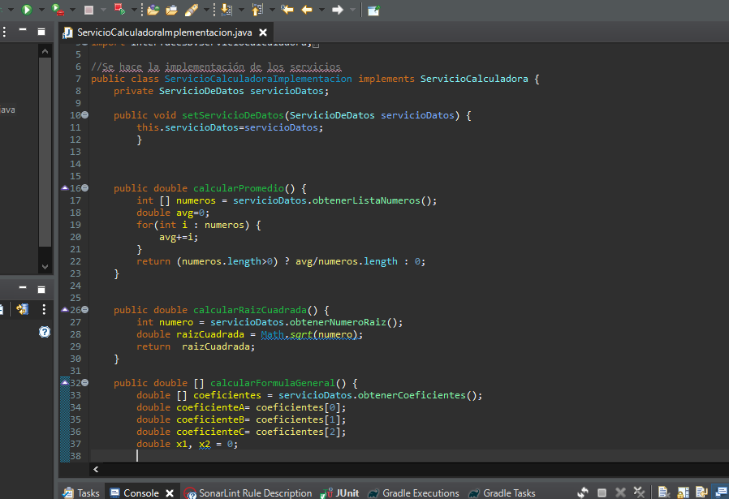Collapse the calcularFormulaGeneral fold at line 32
Viewport: 729px width, 499px height.
(84, 383)
